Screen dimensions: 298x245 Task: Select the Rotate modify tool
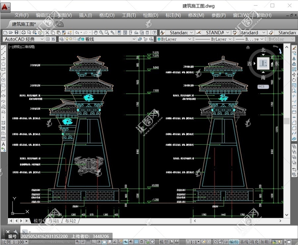(x=294, y=80)
